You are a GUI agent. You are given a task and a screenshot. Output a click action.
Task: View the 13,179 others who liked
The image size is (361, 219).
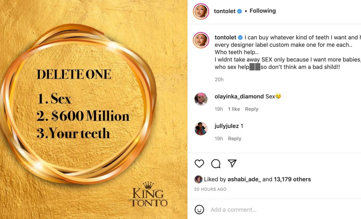[293, 179]
